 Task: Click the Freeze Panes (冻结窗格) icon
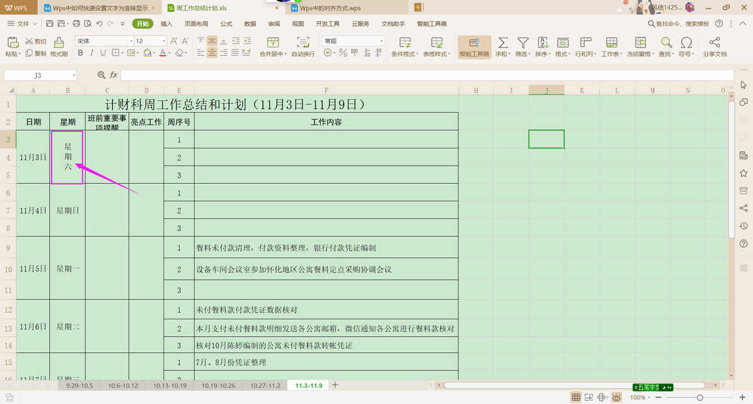tap(640, 42)
